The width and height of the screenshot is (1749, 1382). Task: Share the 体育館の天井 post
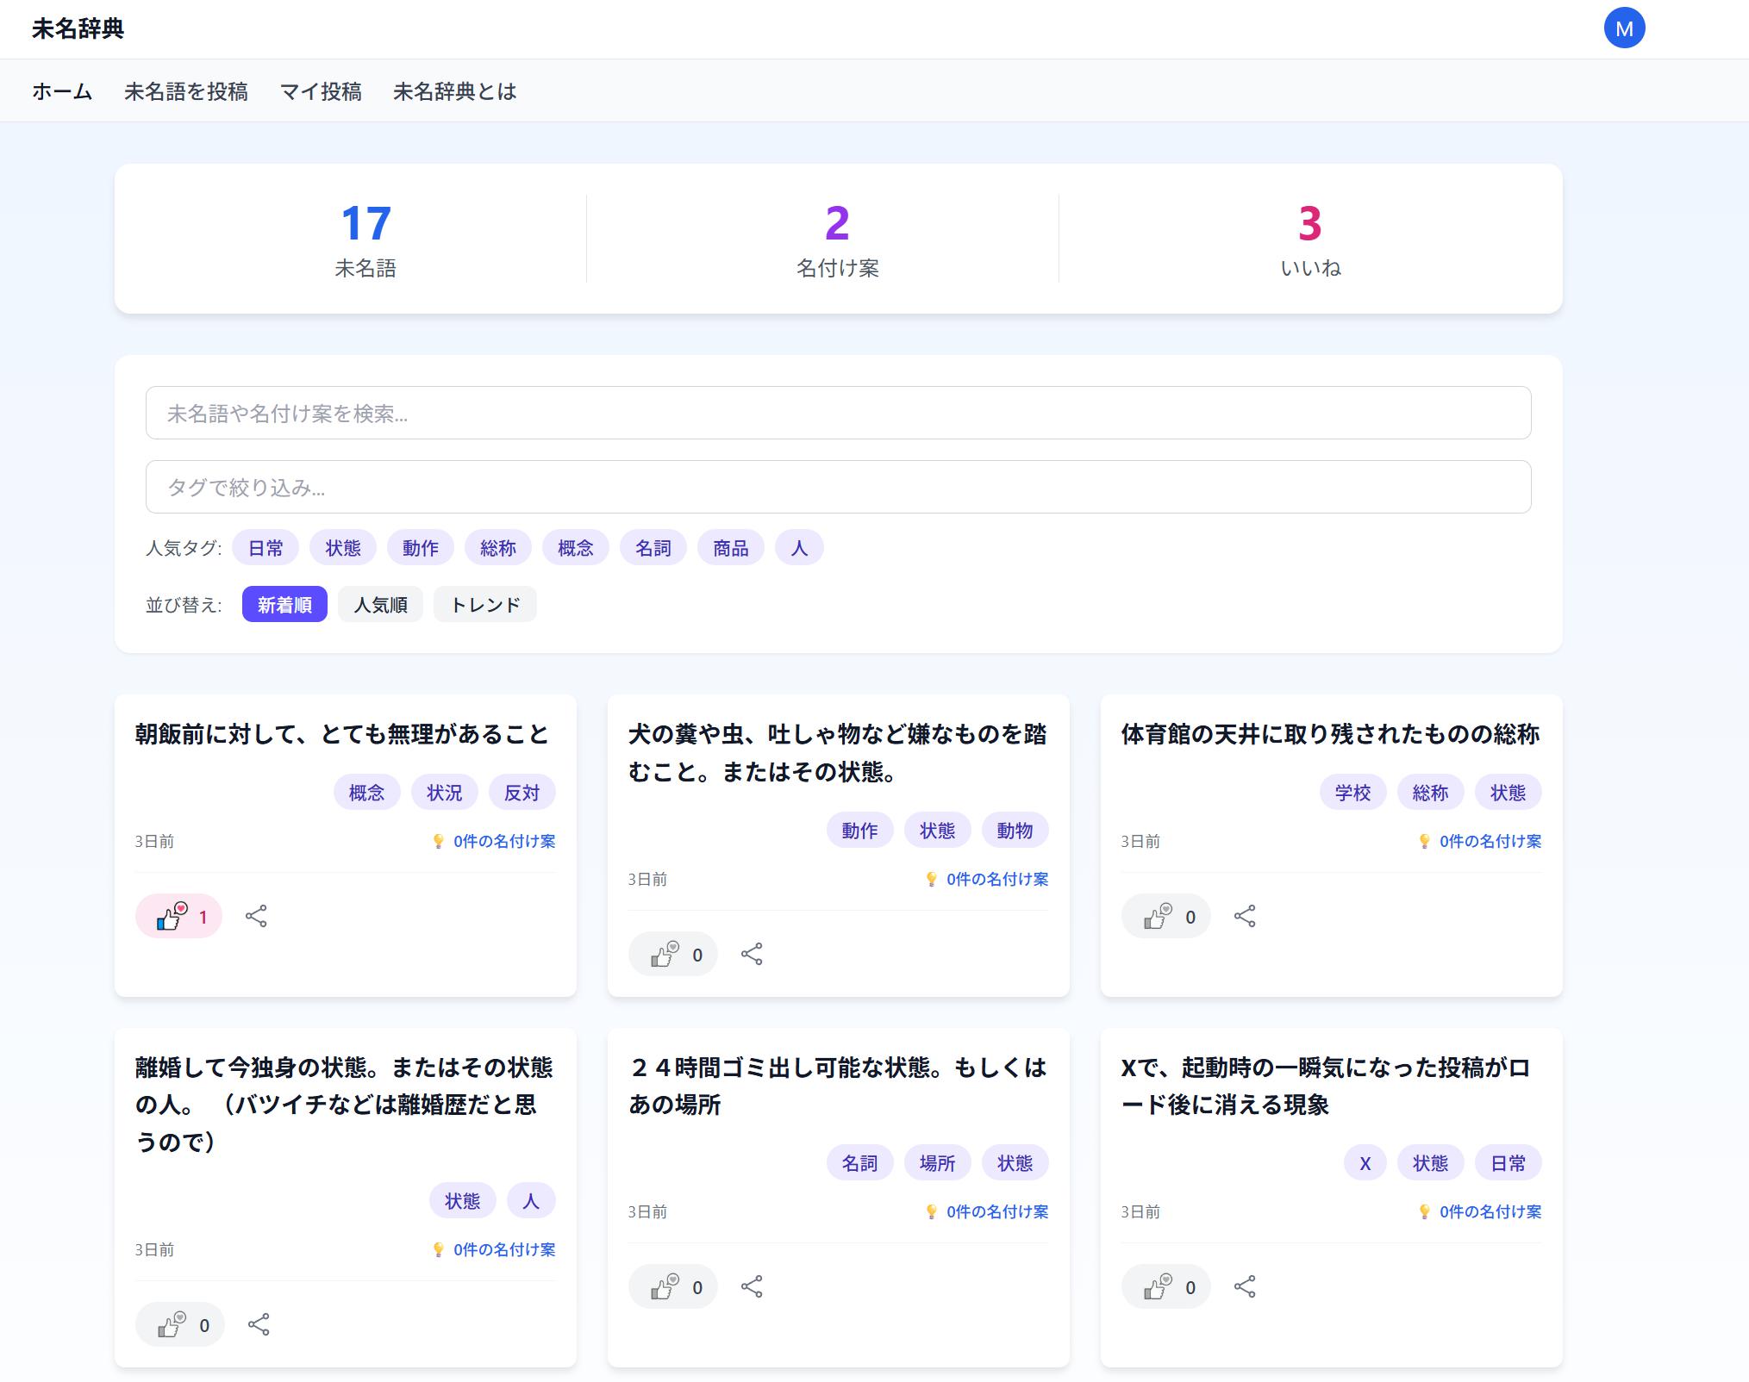click(1245, 916)
